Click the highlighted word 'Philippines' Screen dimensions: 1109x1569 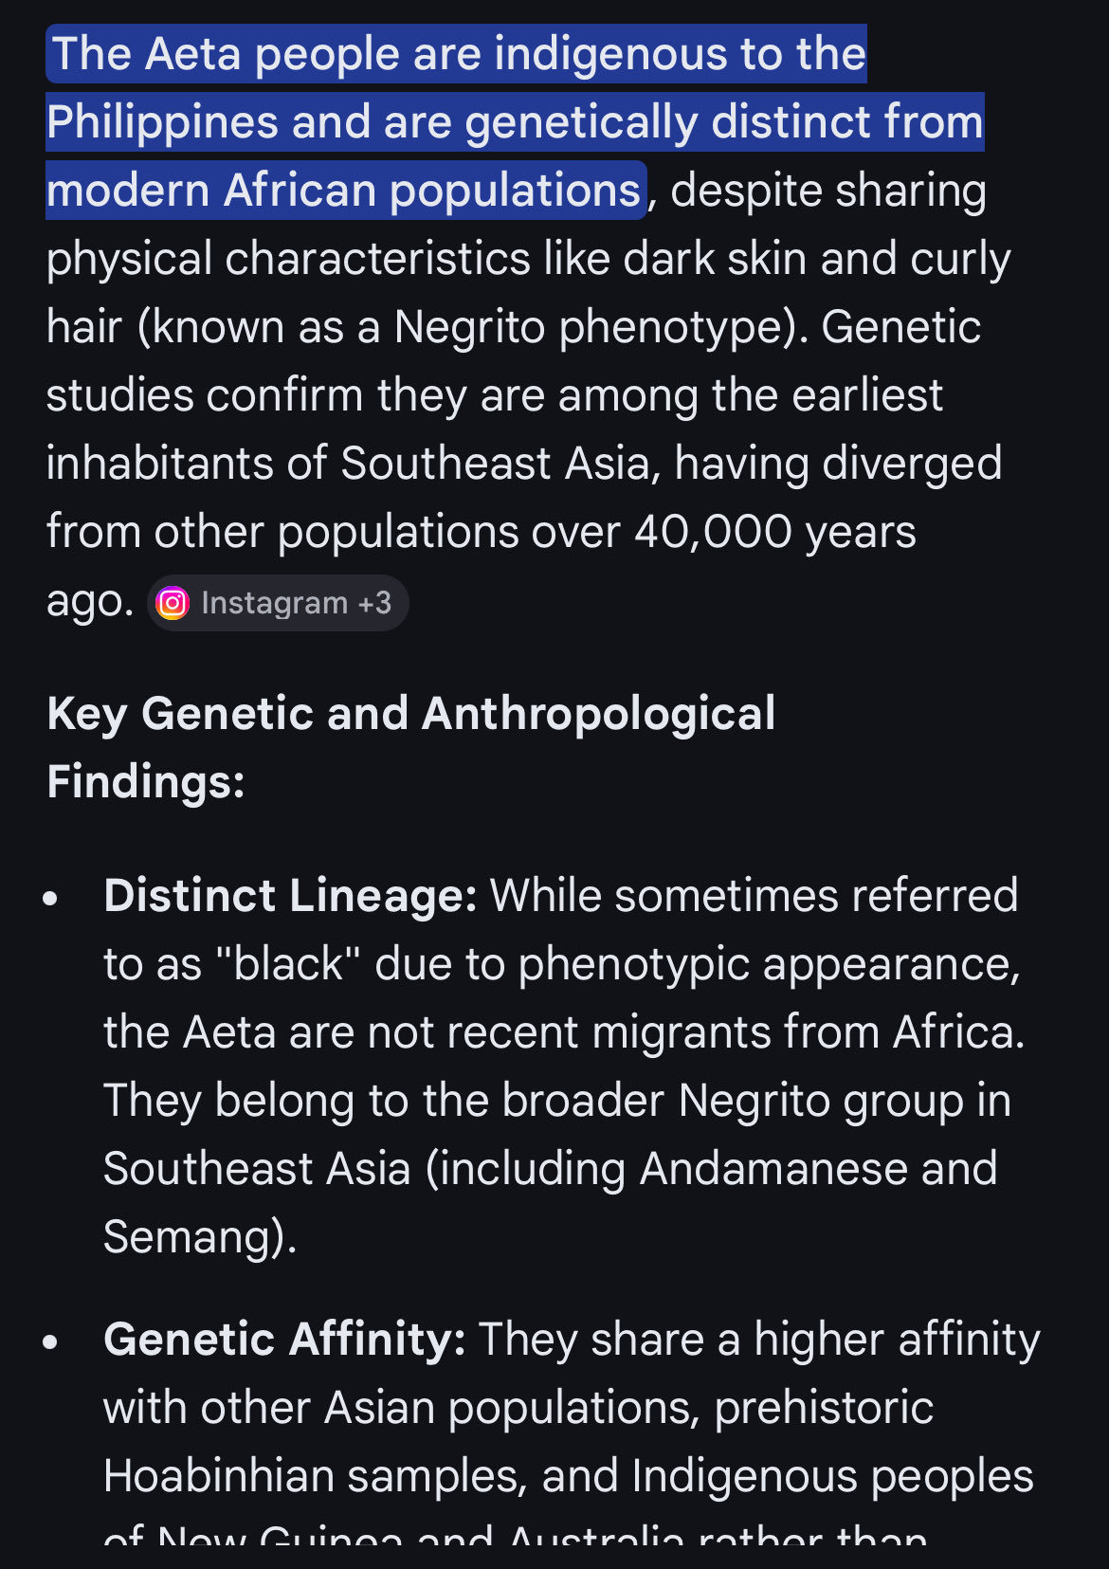[x=161, y=122]
